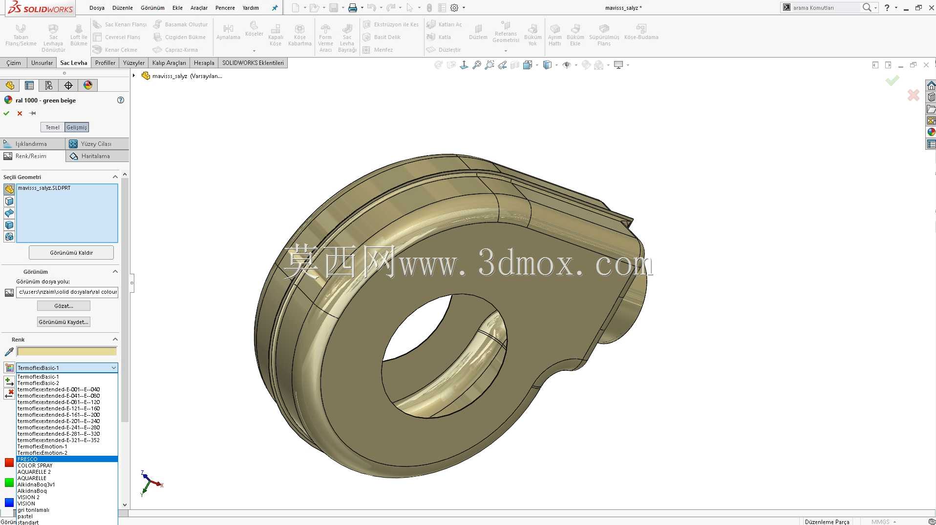This screenshot has width=936, height=525.
Task: Open Custom Properties in task pane
Action: point(931,144)
